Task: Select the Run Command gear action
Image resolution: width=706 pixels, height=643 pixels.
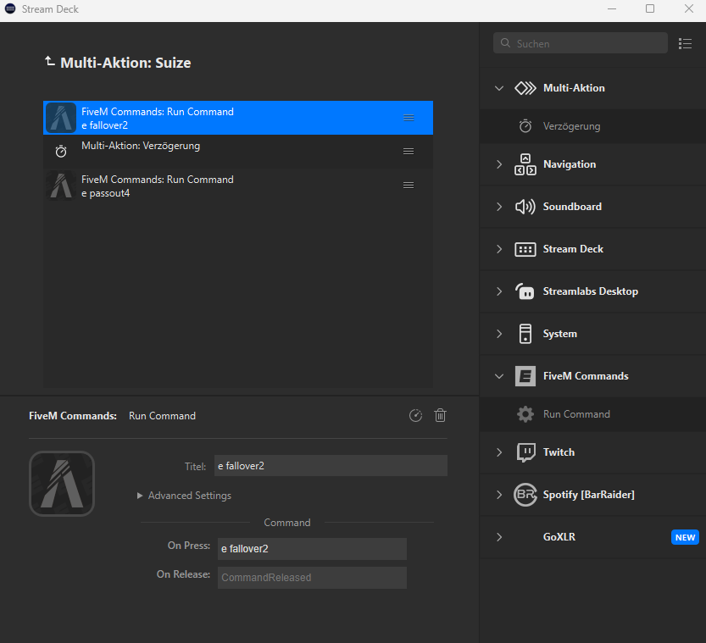Action: coord(575,414)
